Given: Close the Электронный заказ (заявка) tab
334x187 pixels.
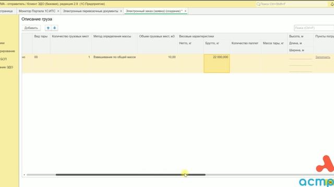Looking at the screenshot, I should tap(185, 11).
